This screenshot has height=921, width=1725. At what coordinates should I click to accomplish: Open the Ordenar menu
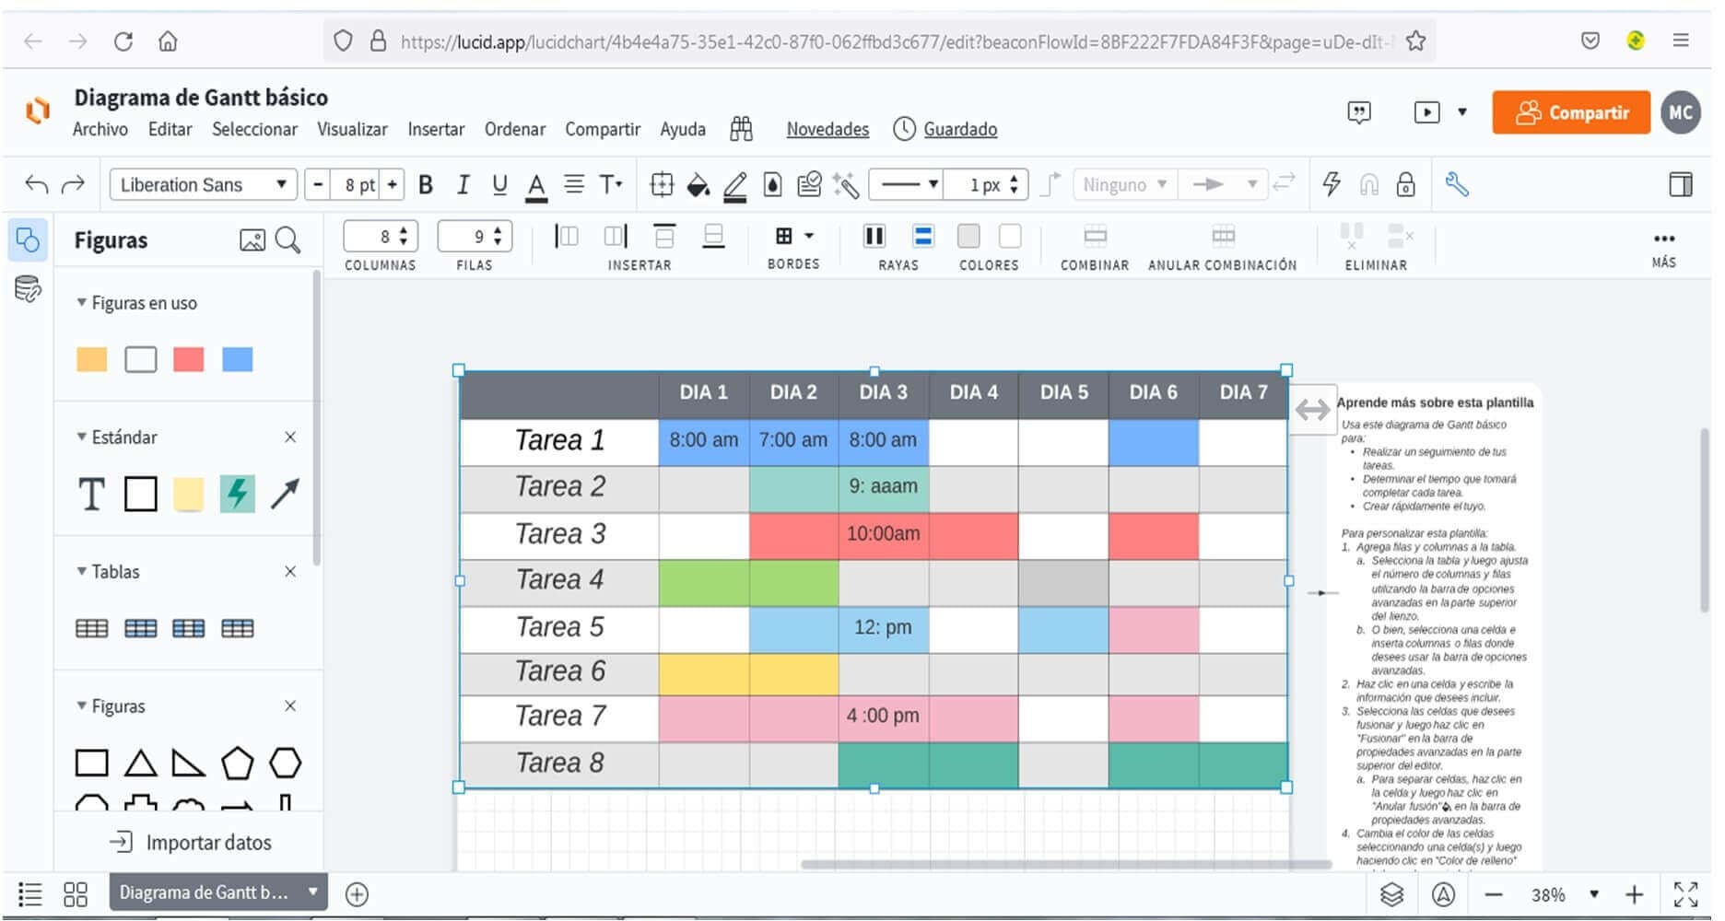[x=514, y=129]
